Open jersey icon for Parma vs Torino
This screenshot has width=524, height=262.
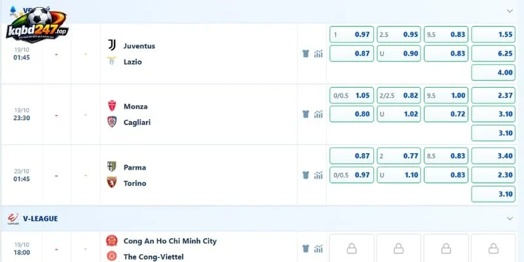coord(306,175)
